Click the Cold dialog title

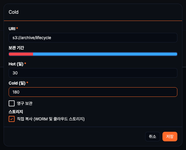pos(14,12)
